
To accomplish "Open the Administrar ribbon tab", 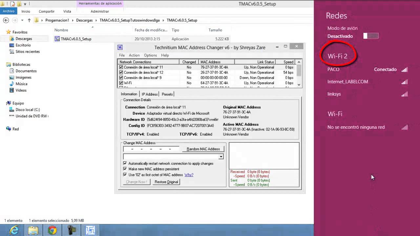I will (x=100, y=11).
